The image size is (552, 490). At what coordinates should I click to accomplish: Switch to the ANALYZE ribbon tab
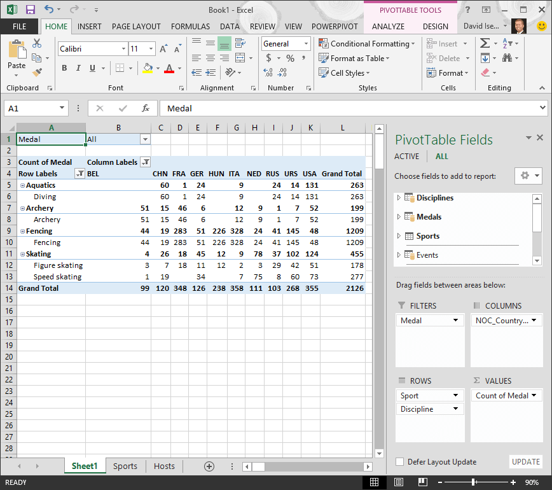pyautogui.click(x=388, y=26)
